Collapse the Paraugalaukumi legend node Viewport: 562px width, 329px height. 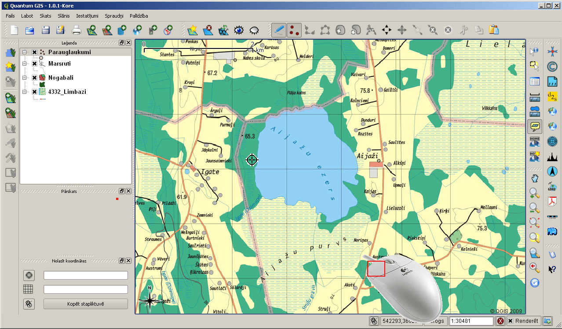(x=25, y=52)
